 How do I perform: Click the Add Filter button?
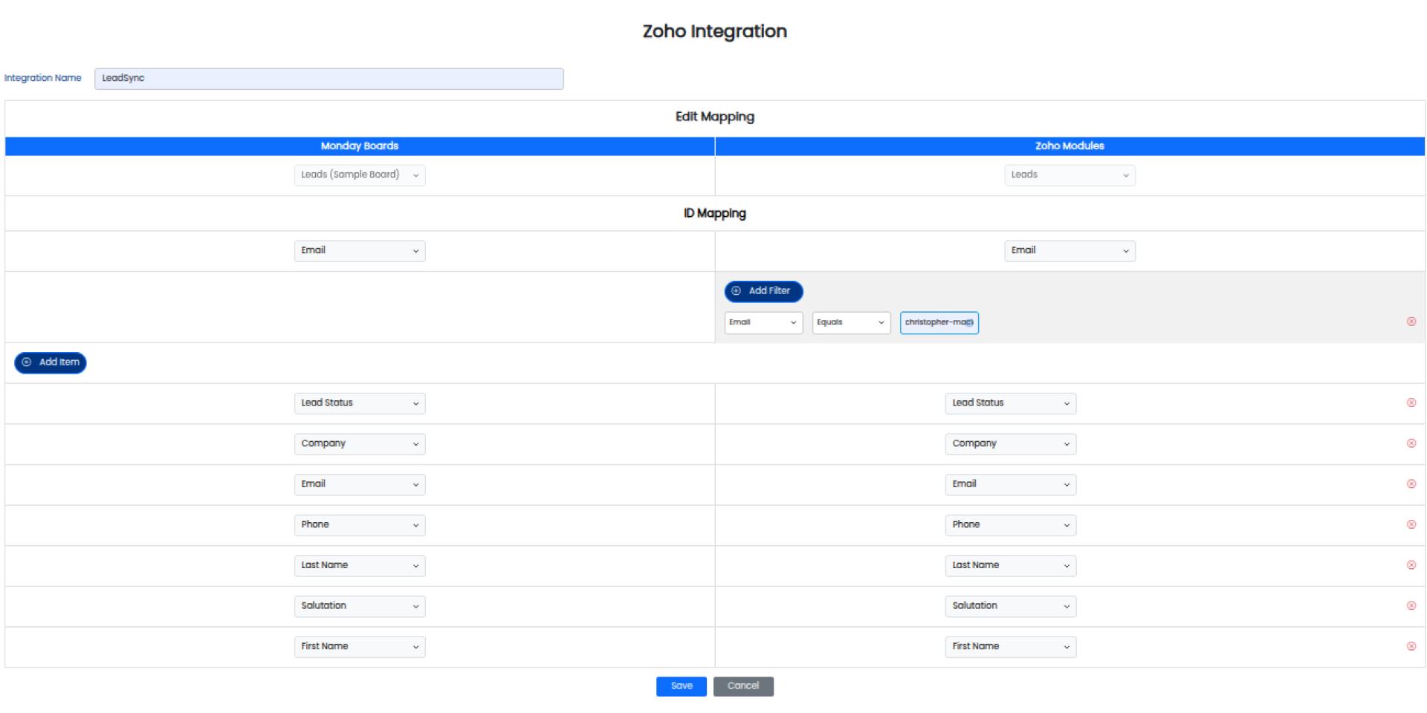tap(763, 291)
